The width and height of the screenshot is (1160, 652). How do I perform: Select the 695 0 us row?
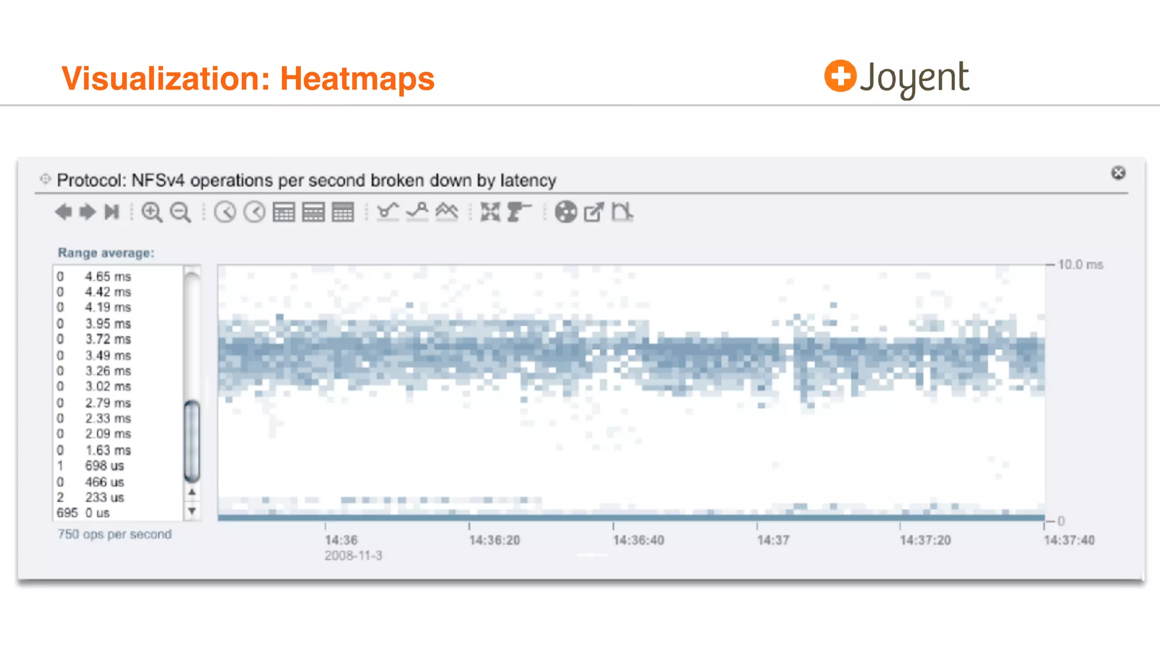coord(118,512)
